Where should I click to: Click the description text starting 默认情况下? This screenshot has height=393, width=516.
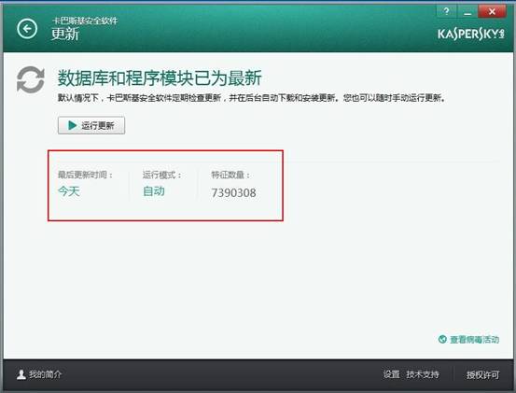[252, 98]
